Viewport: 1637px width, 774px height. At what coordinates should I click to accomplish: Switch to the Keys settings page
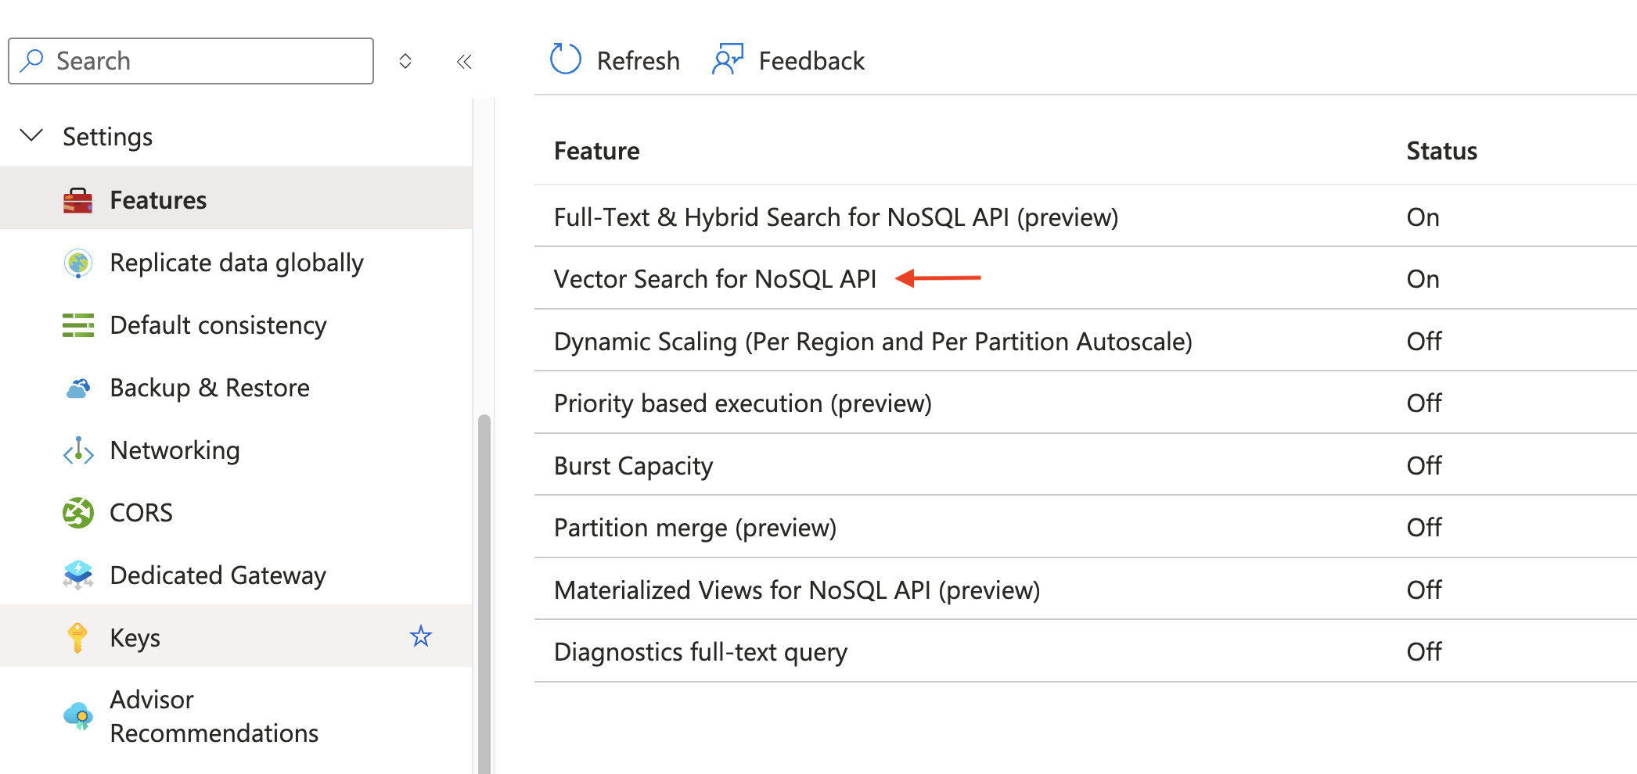point(135,636)
